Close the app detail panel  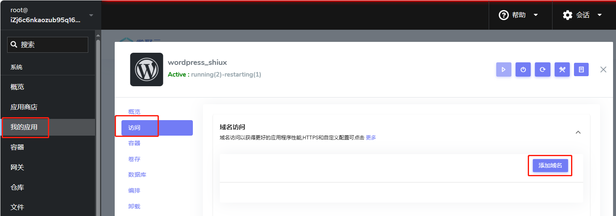click(x=603, y=69)
